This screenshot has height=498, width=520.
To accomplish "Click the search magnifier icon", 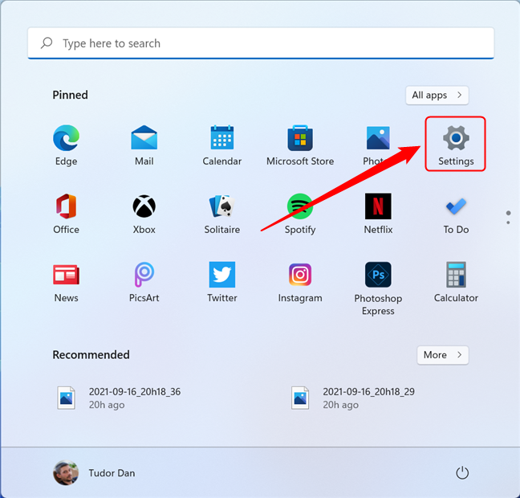I will (47, 43).
